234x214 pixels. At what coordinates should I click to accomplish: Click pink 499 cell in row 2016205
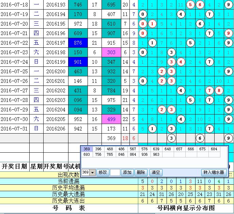111,119
